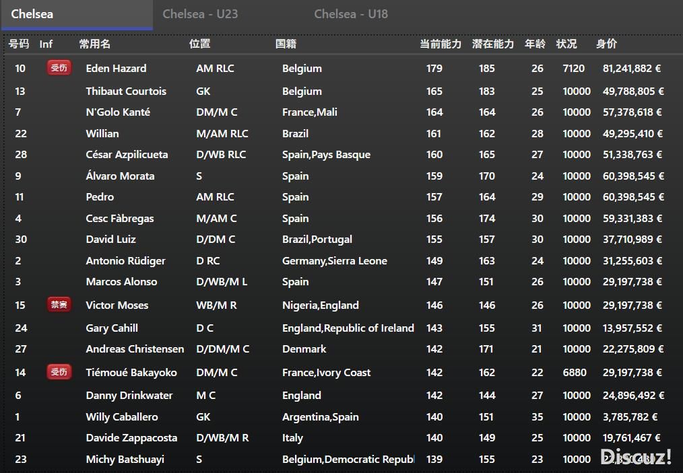The height and width of the screenshot is (473, 683).
Task: Switch to the Chelsea first-team tab
Action: pos(77,14)
